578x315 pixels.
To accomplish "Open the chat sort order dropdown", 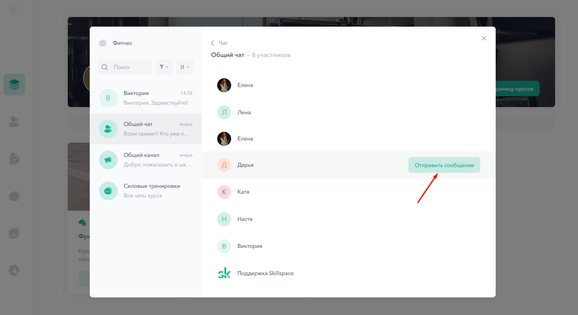I will [x=185, y=67].
